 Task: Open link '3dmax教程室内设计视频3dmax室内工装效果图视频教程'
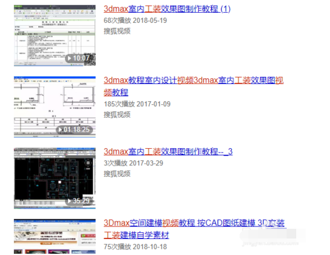[194, 86]
